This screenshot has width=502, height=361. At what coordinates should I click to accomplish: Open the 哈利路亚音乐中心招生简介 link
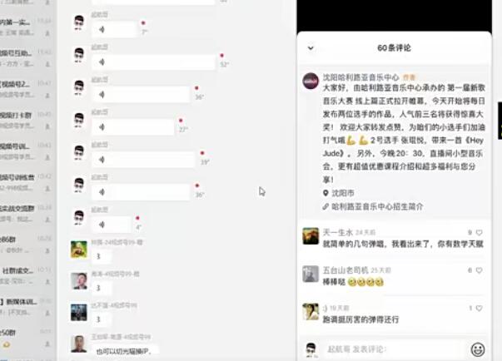377,206
